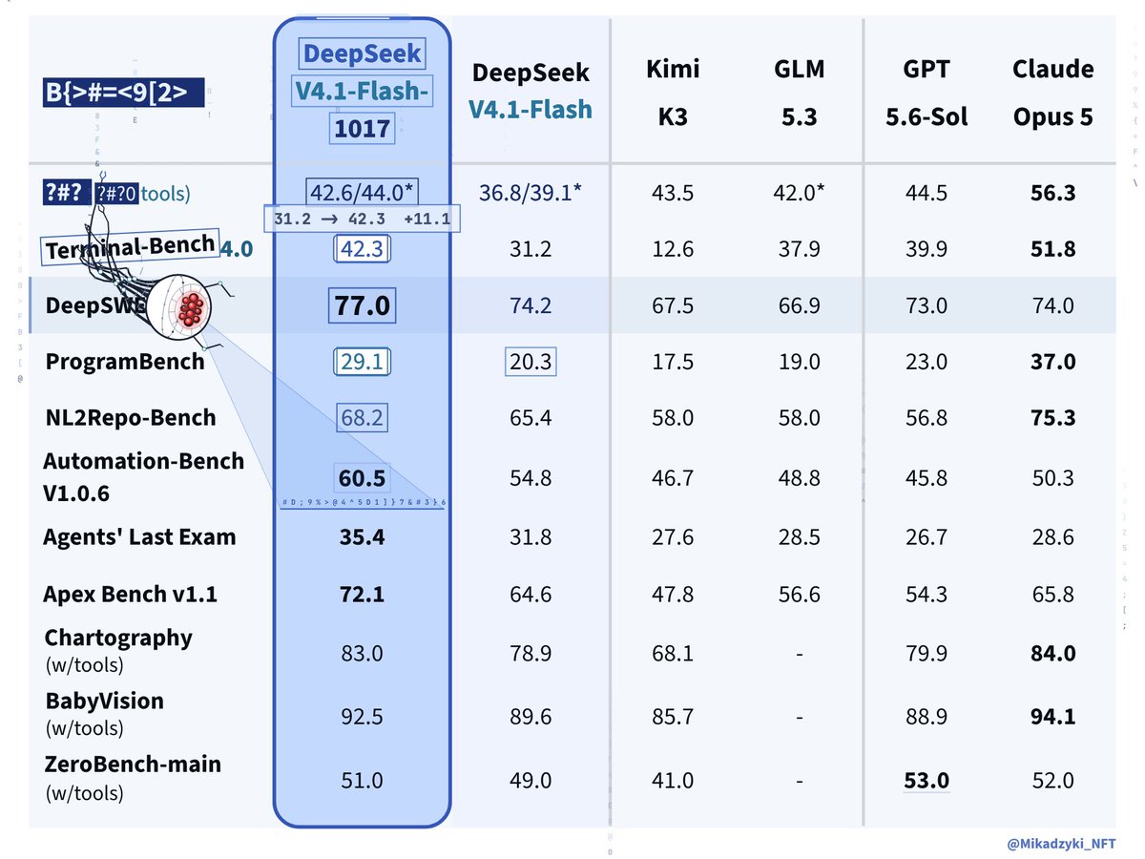Select the boxed 20.3 ProgramBench score
Image resolution: width=1145 pixels, height=859 pixels.
point(530,363)
